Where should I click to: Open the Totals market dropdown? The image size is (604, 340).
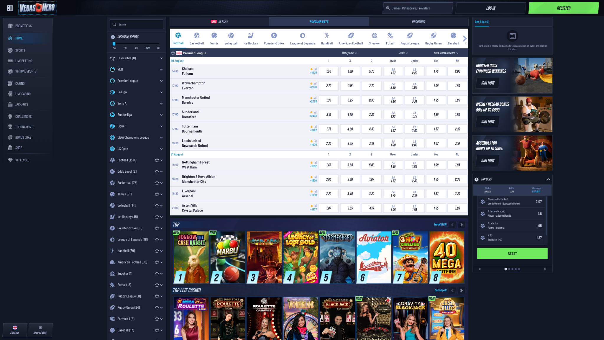[x=403, y=53]
